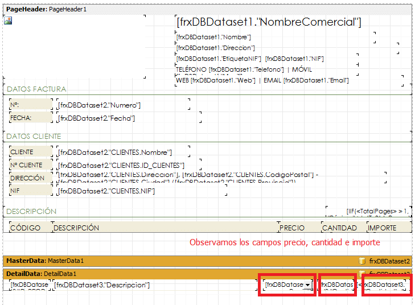This screenshot has height=305, width=415.
Task: Select the Nº CLIENTE label box
Action: [31, 164]
